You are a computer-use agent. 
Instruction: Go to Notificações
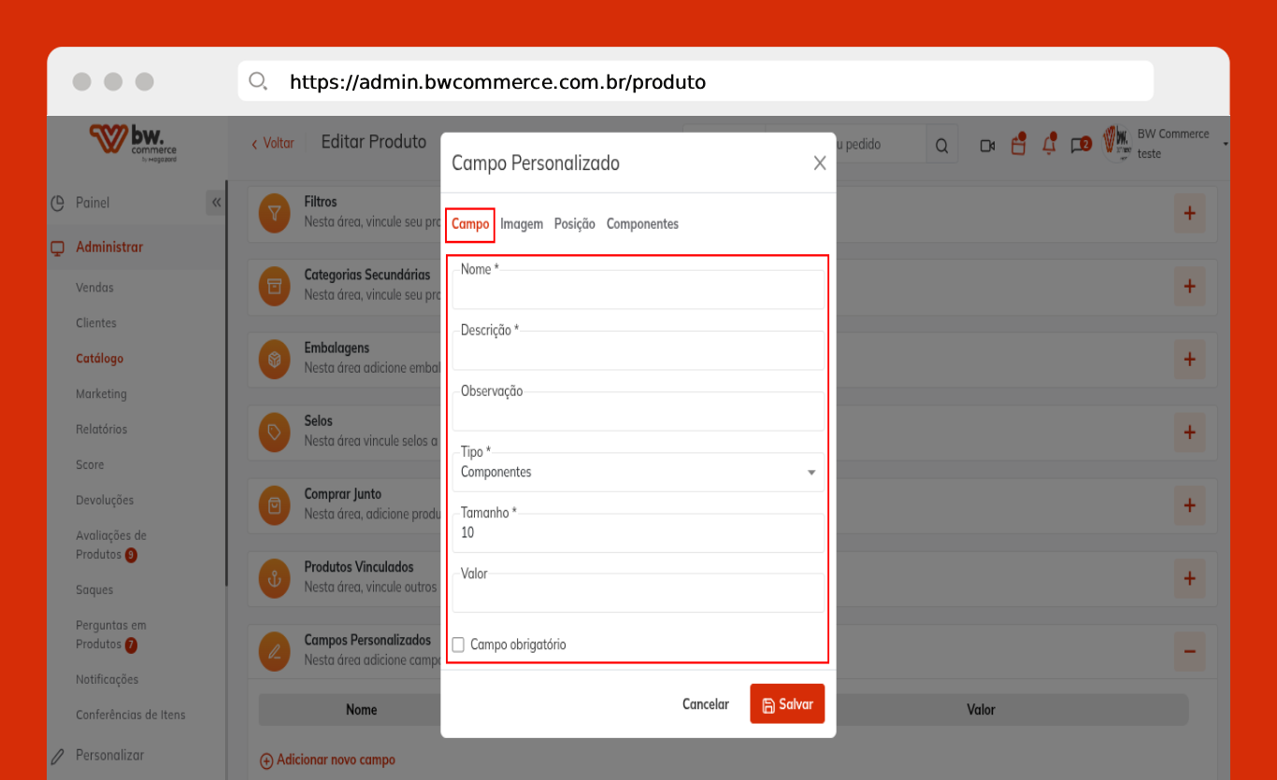[x=107, y=680]
